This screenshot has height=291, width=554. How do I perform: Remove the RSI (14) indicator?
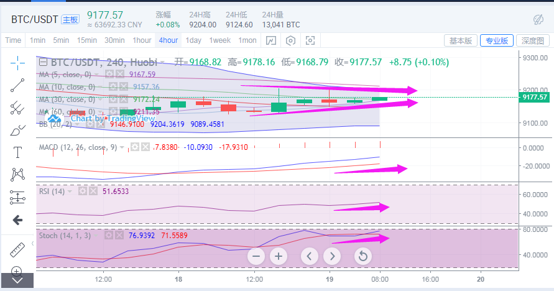92,192
